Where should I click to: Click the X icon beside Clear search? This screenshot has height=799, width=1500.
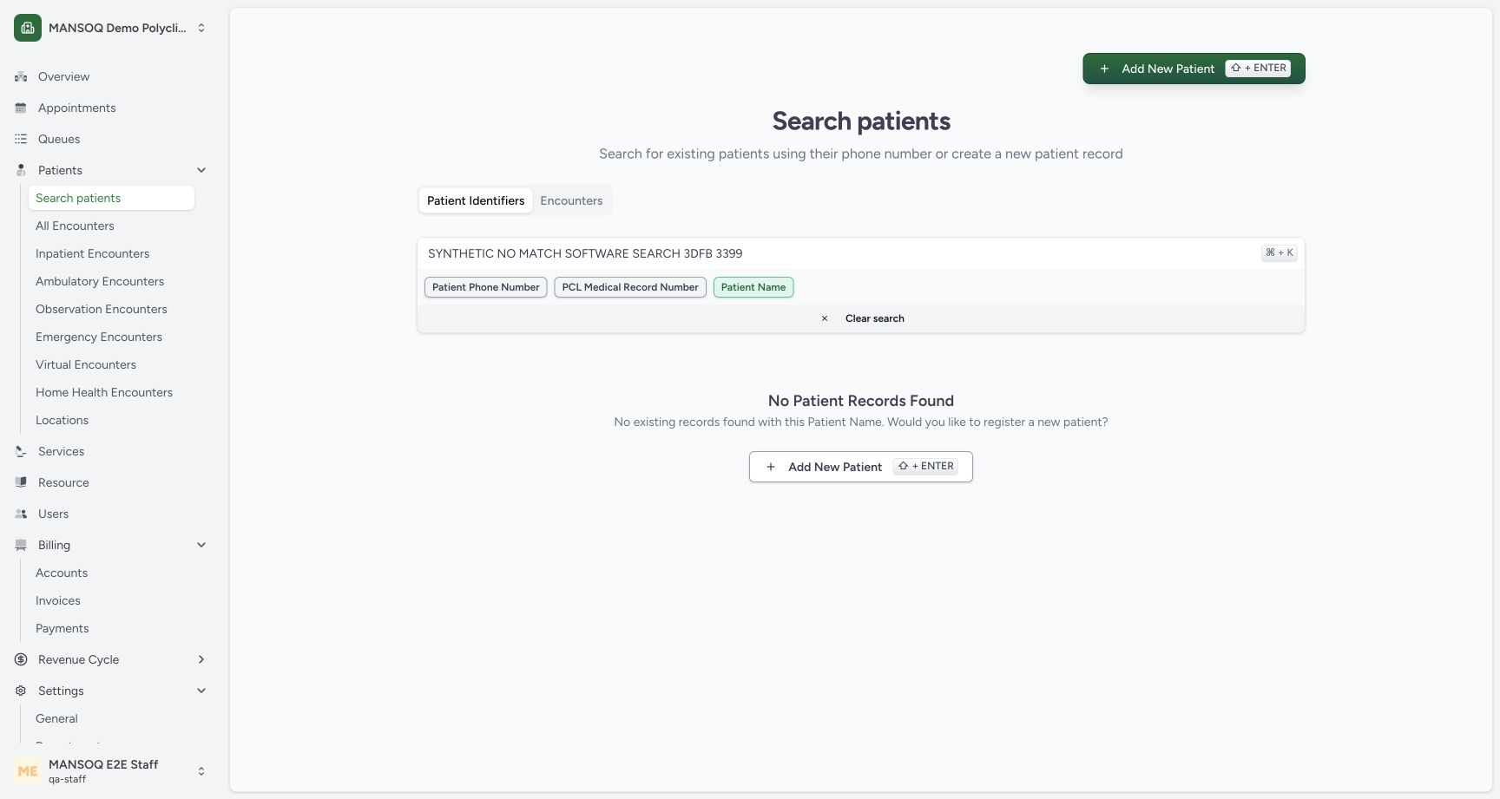point(825,318)
